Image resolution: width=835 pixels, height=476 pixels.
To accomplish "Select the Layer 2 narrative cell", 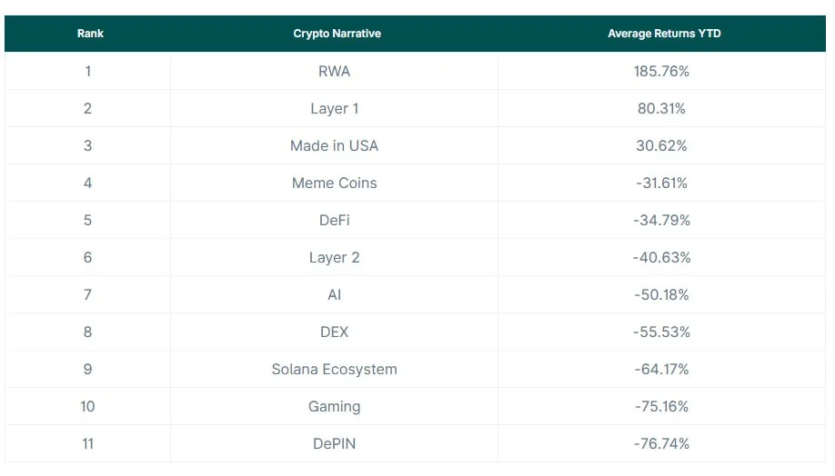I will pos(334,257).
